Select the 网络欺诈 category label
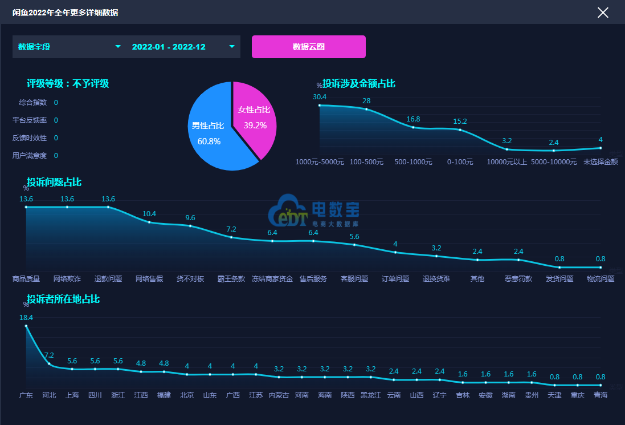625x425 pixels. [x=67, y=278]
